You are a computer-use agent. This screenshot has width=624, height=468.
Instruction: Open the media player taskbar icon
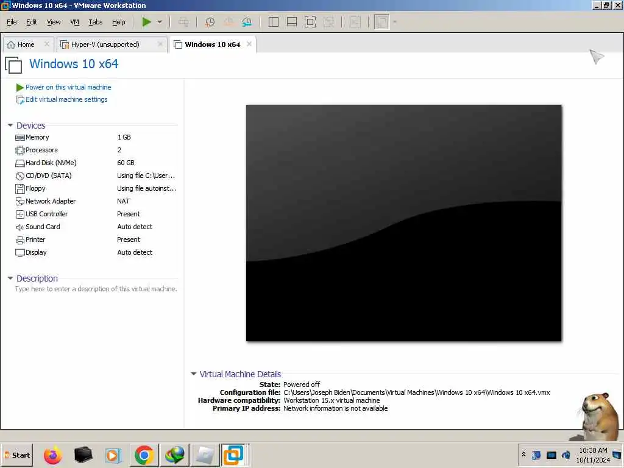[x=113, y=455]
